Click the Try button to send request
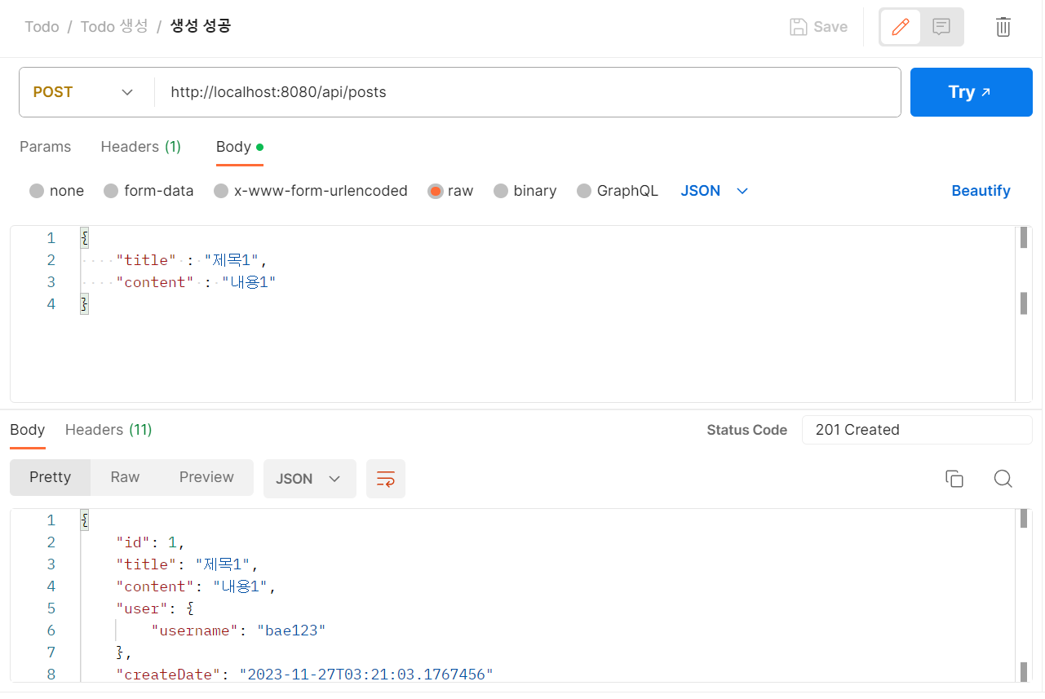The height and width of the screenshot is (699, 1045). [971, 91]
